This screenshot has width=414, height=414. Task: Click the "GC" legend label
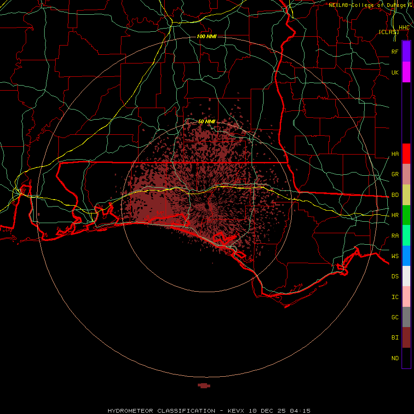(x=395, y=317)
